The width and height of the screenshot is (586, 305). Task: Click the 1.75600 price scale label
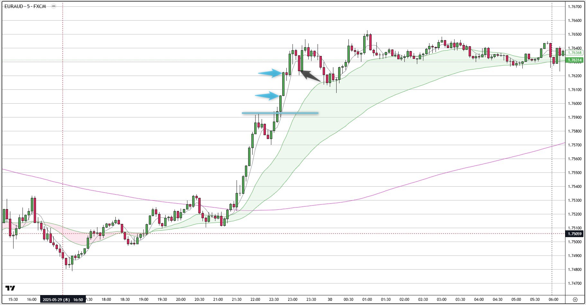click(x=575, y=159)
